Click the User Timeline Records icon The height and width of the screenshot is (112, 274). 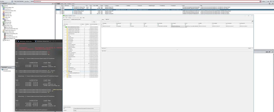[x=5, y=37]
